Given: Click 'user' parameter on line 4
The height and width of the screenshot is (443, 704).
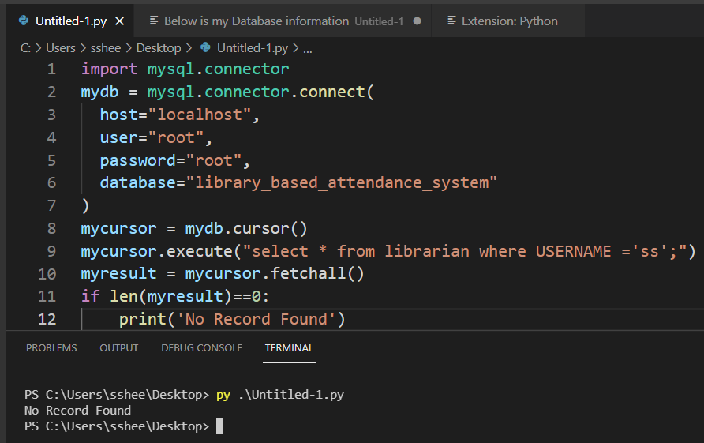Looking at the screenshot, I should (x=119, y=138).
